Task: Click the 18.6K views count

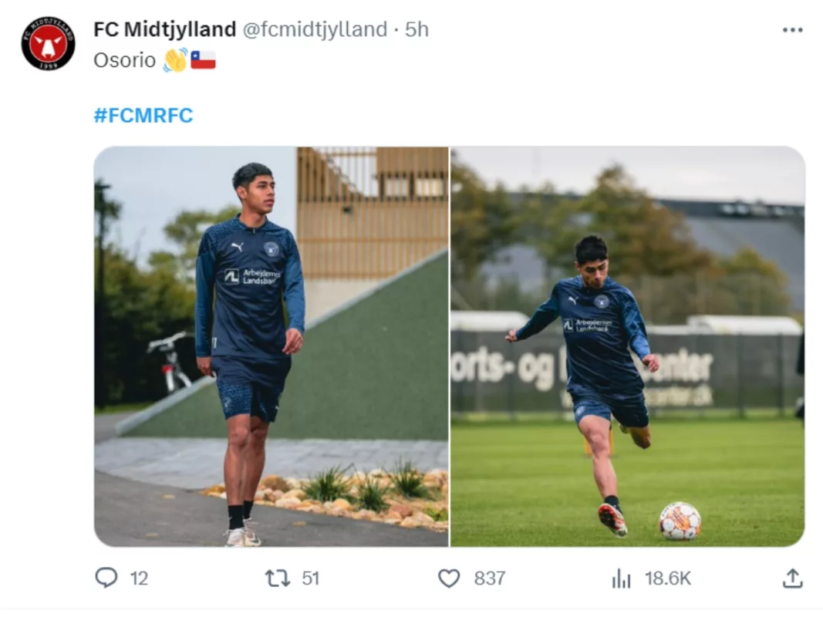Action: click(x=668, y=578)
